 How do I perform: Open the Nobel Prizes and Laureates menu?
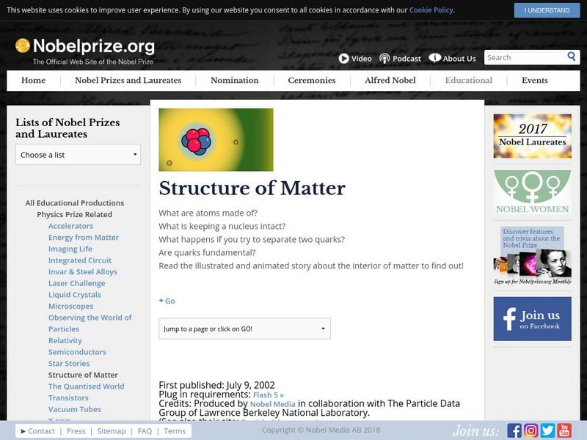coord(128,81)
